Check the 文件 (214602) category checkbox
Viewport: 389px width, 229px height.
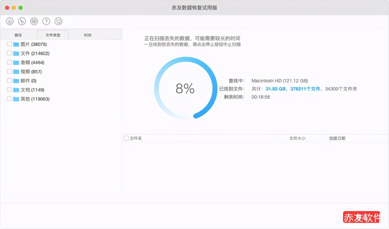(9, 53)
